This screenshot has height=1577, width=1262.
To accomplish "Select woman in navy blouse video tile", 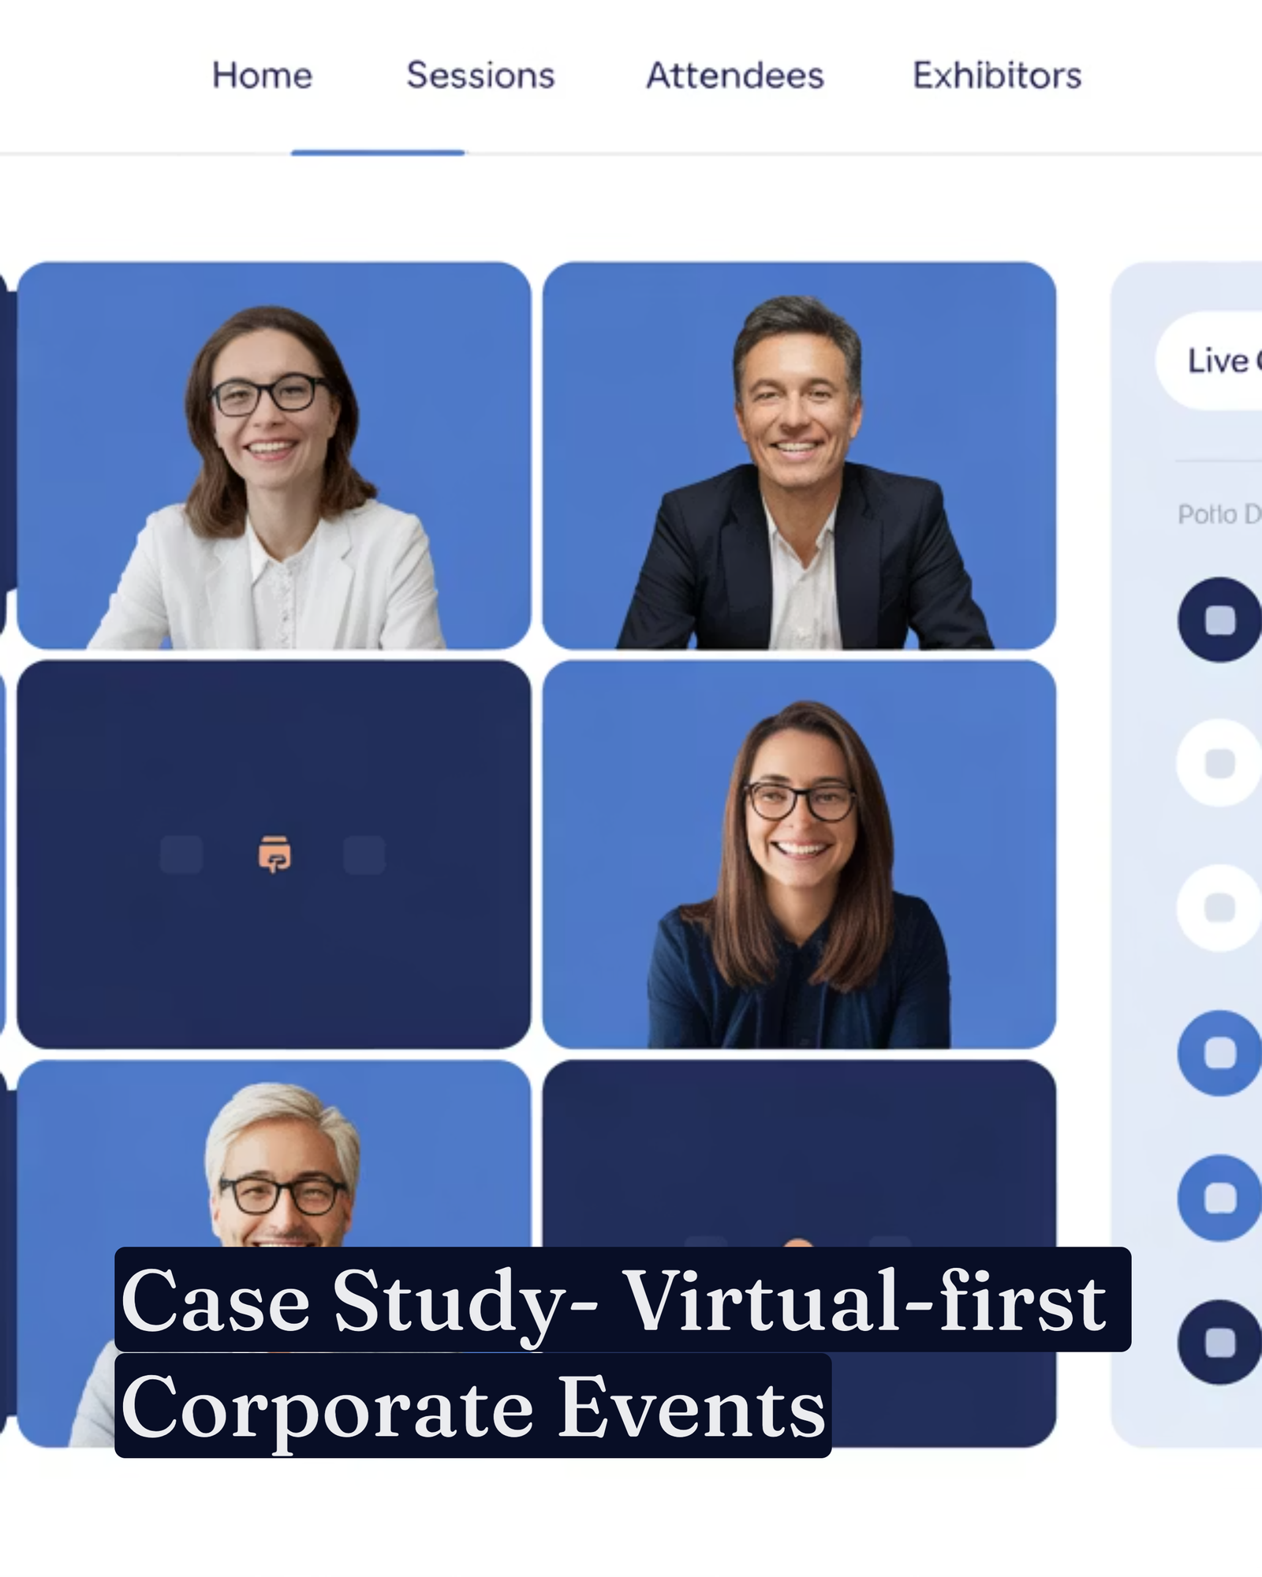I will (x=799, y=855).
